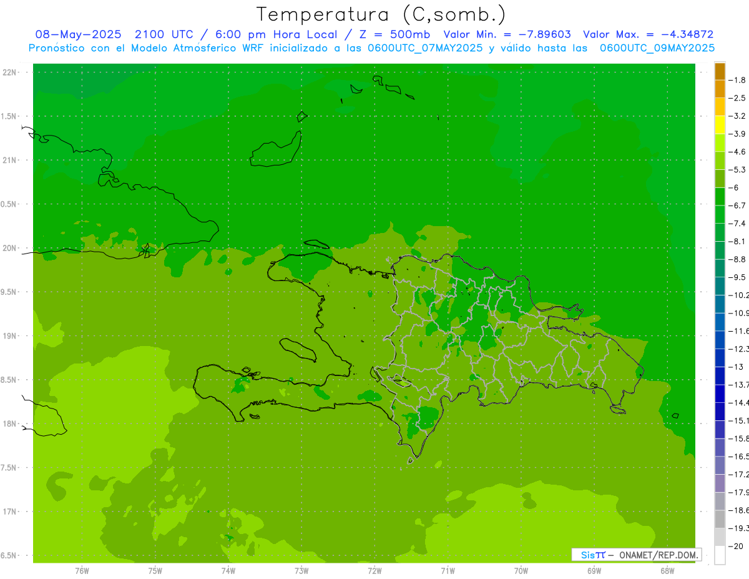Click the '74W' longitude label
The width and height of the screenshot is (749, 579).
pos(228,570)
